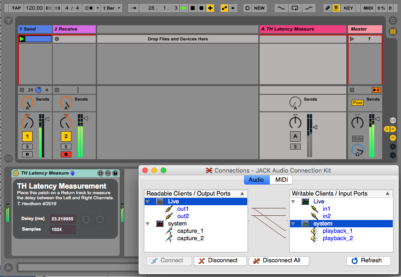Save TH Latency Measure device preset
The image size is (401, 277).
116,173
